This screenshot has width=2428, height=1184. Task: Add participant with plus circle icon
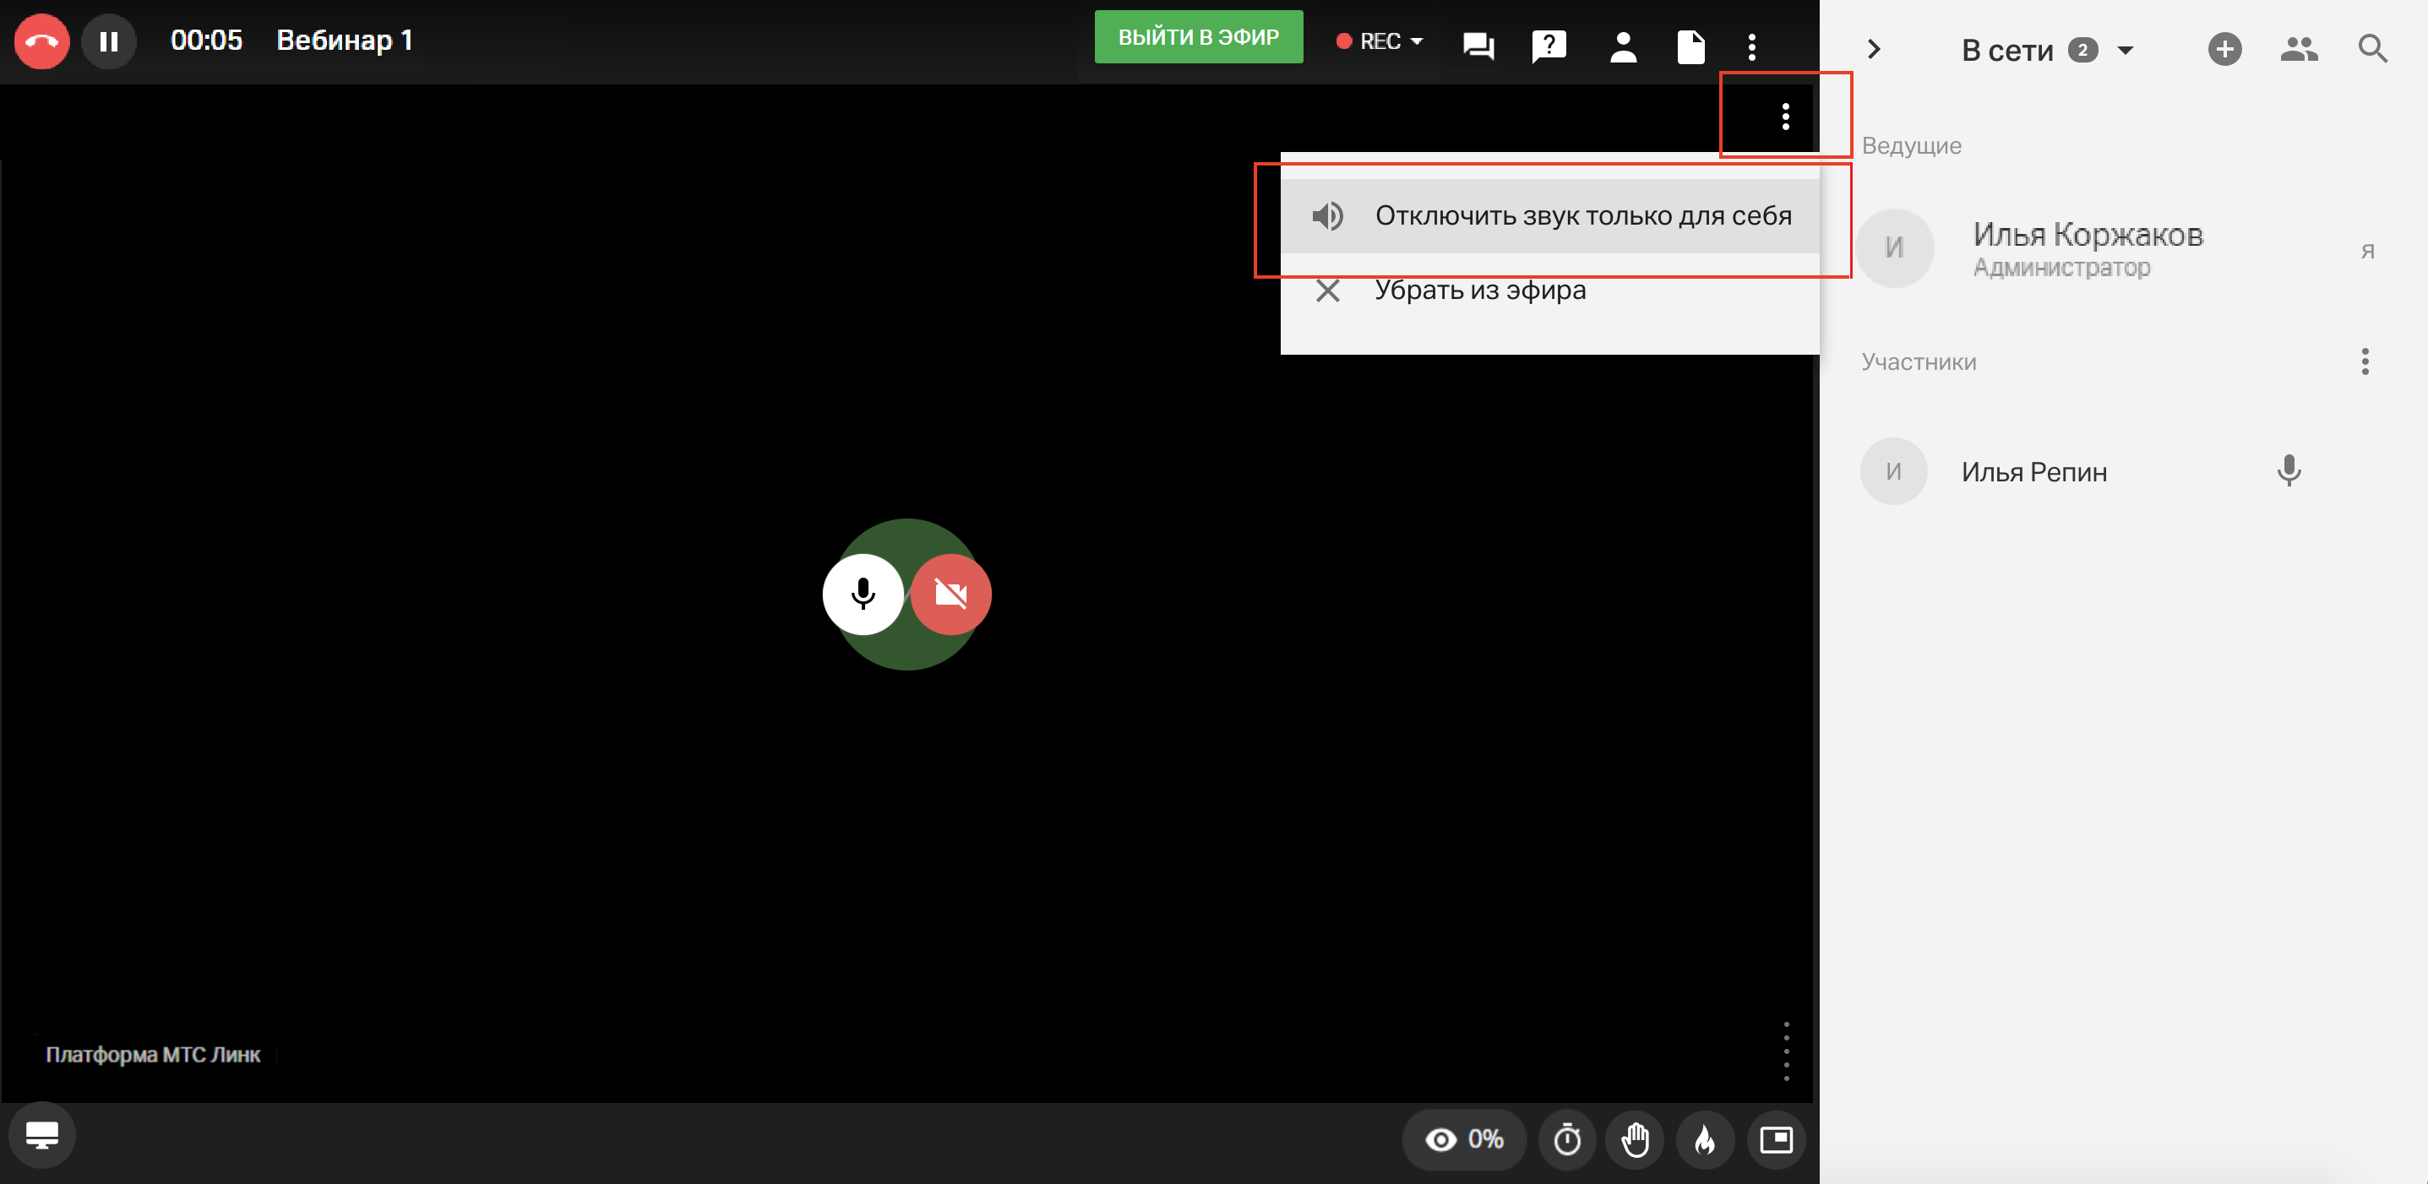pos(2224,49)
